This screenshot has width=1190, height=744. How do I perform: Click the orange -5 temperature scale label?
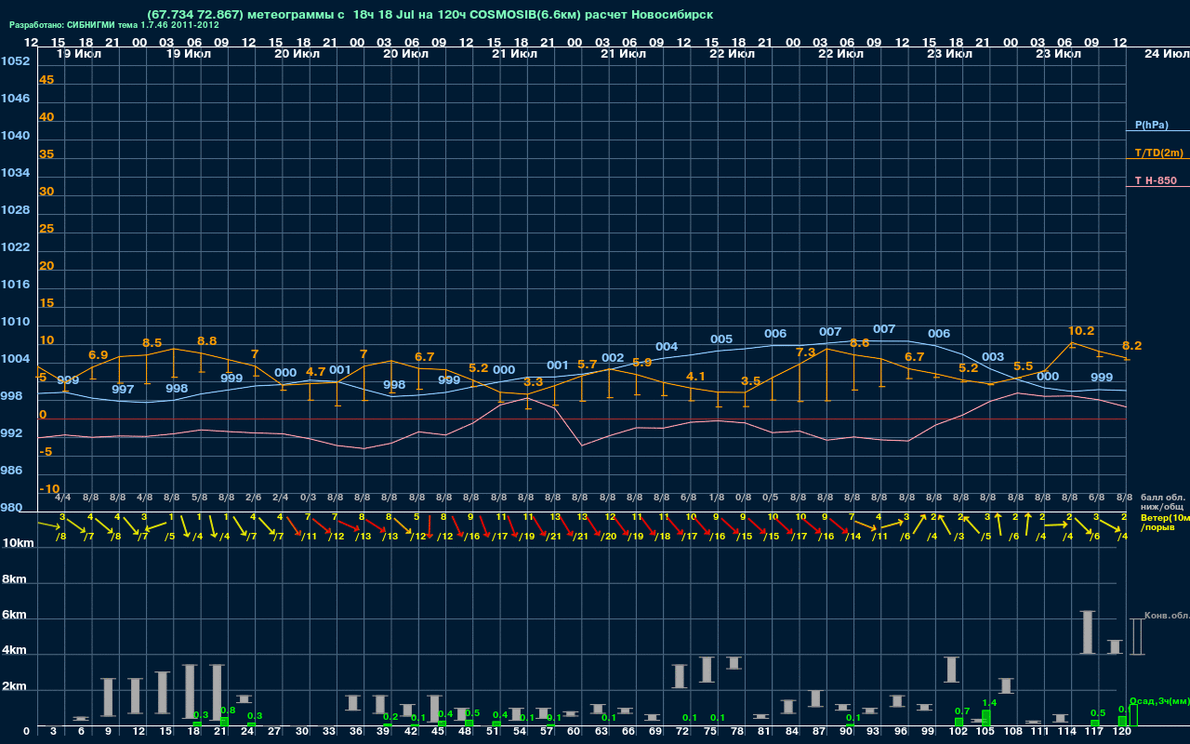click(x=46, y=452)
